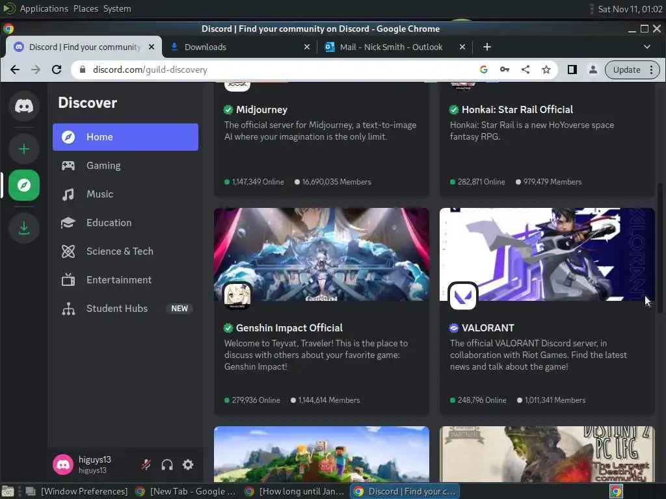The width and height of the screenshot is (666, 499).
Task: Open Student Hubs section
Action: [x=126, y=309]
